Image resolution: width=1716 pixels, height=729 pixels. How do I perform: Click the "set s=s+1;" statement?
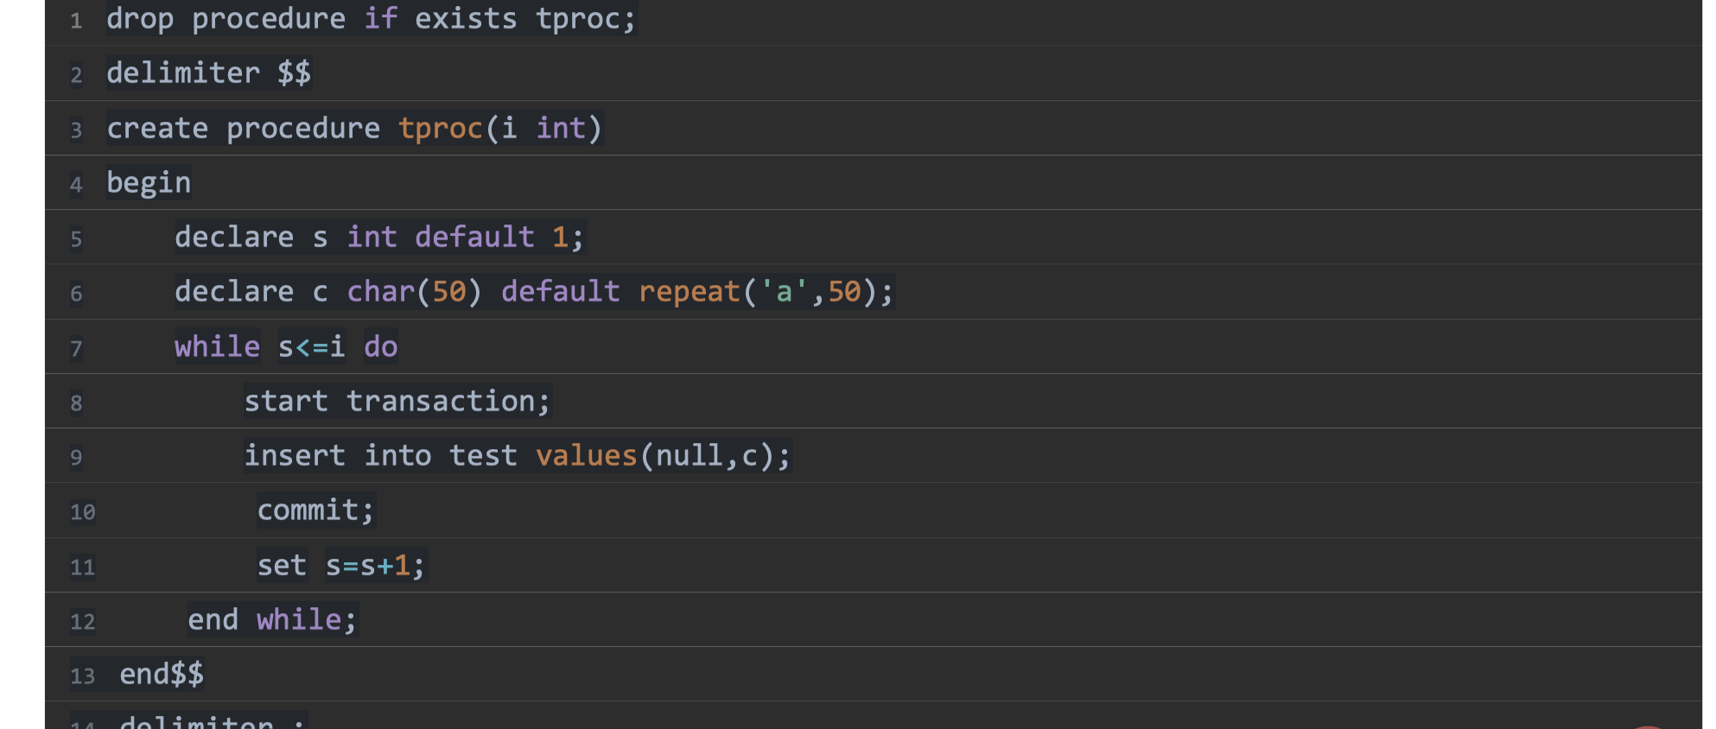tap(341, 566)
